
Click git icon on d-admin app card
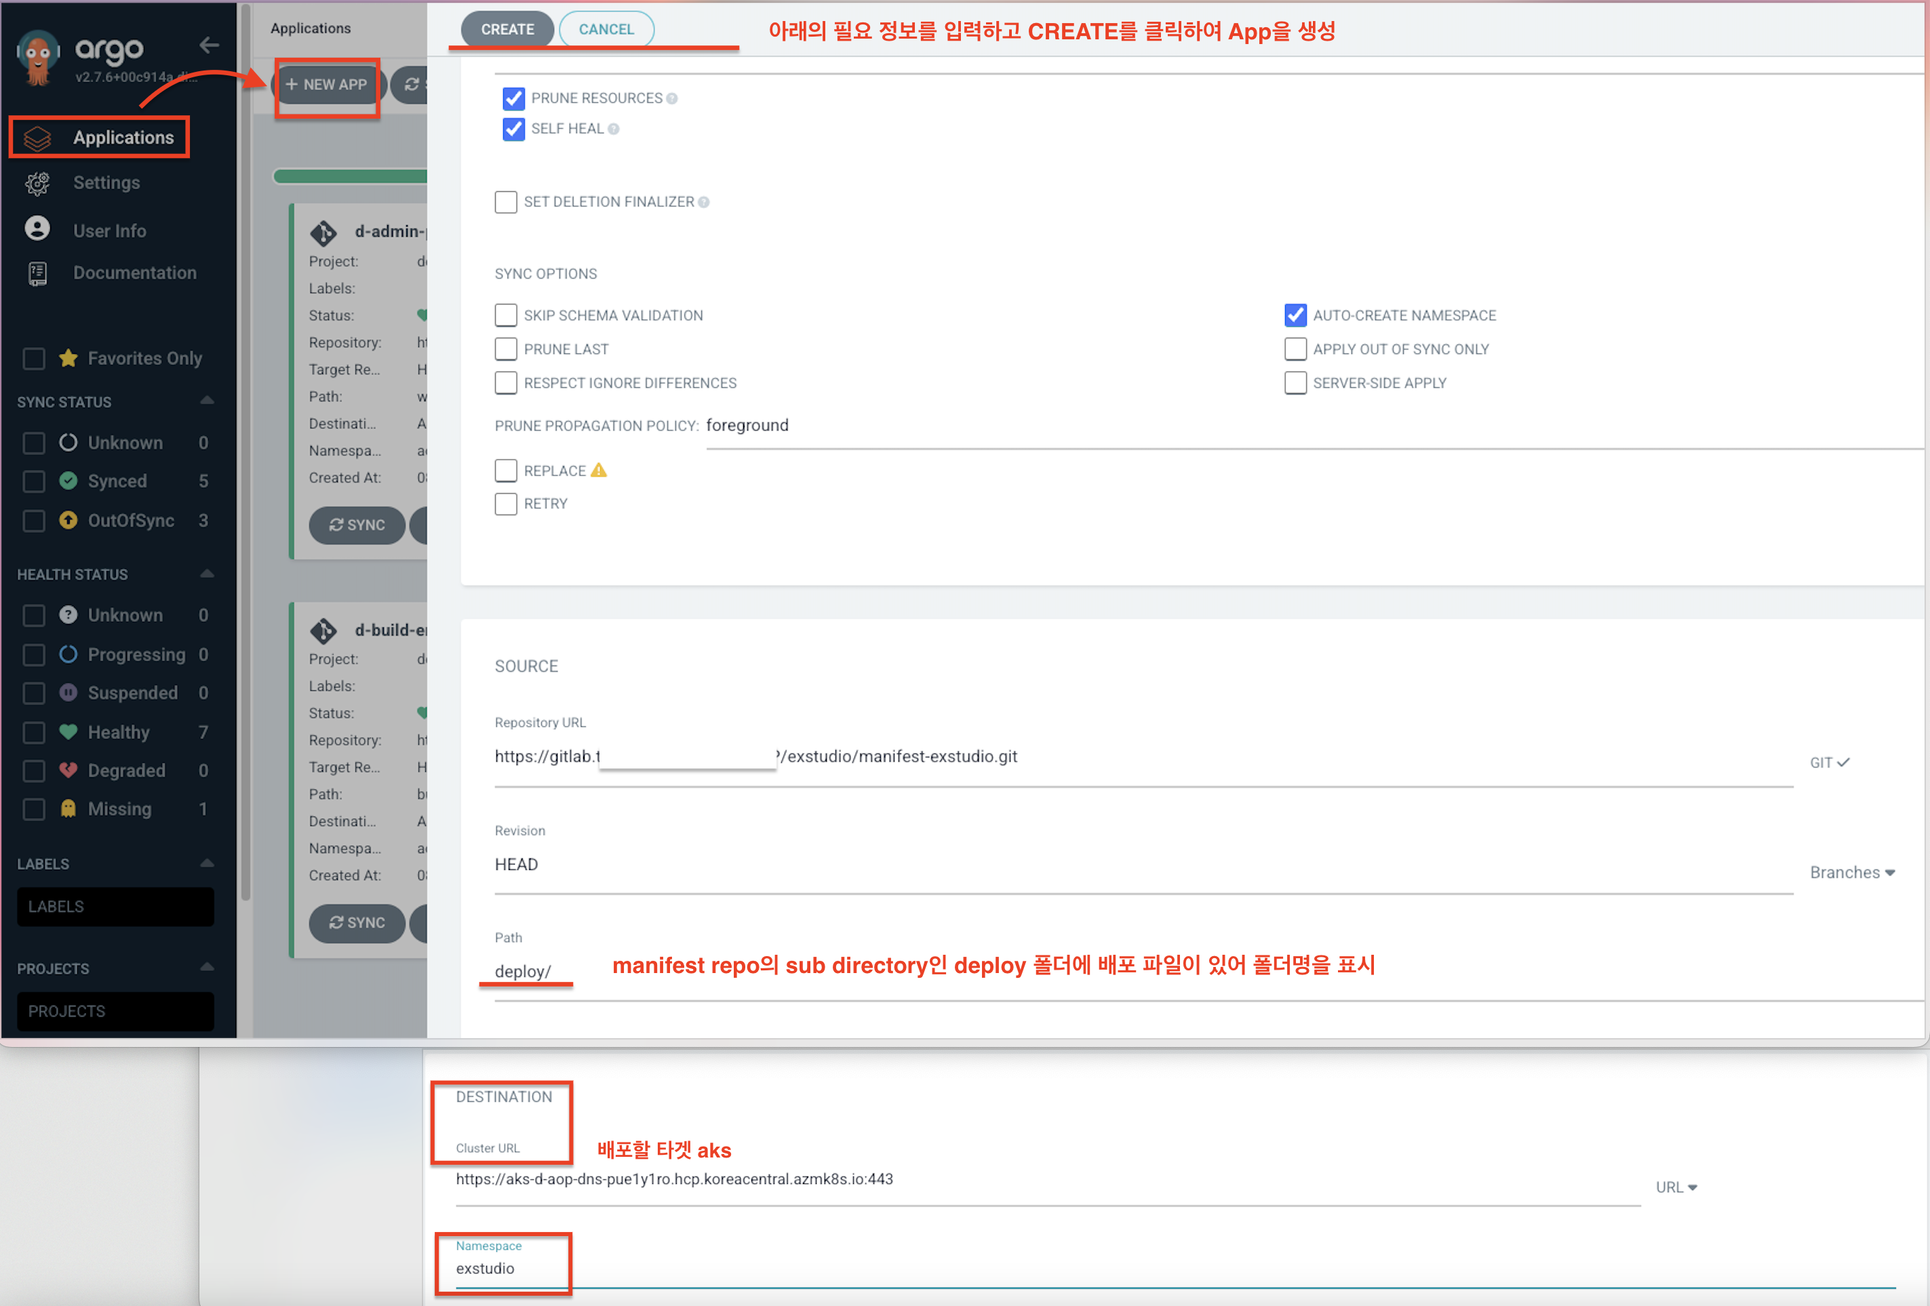click(x=323, y=233)
